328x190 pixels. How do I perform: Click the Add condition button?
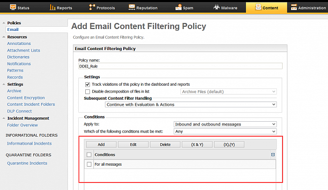pos(101,145)
